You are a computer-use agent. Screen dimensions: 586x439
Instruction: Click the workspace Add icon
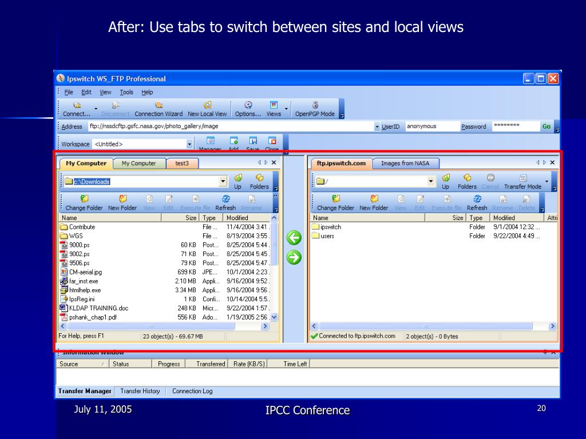tap(233, 143)
